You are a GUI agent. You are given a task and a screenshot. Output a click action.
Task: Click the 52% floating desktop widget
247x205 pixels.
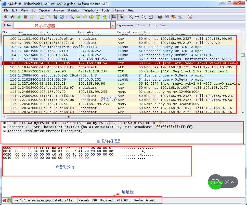[223, 182]
